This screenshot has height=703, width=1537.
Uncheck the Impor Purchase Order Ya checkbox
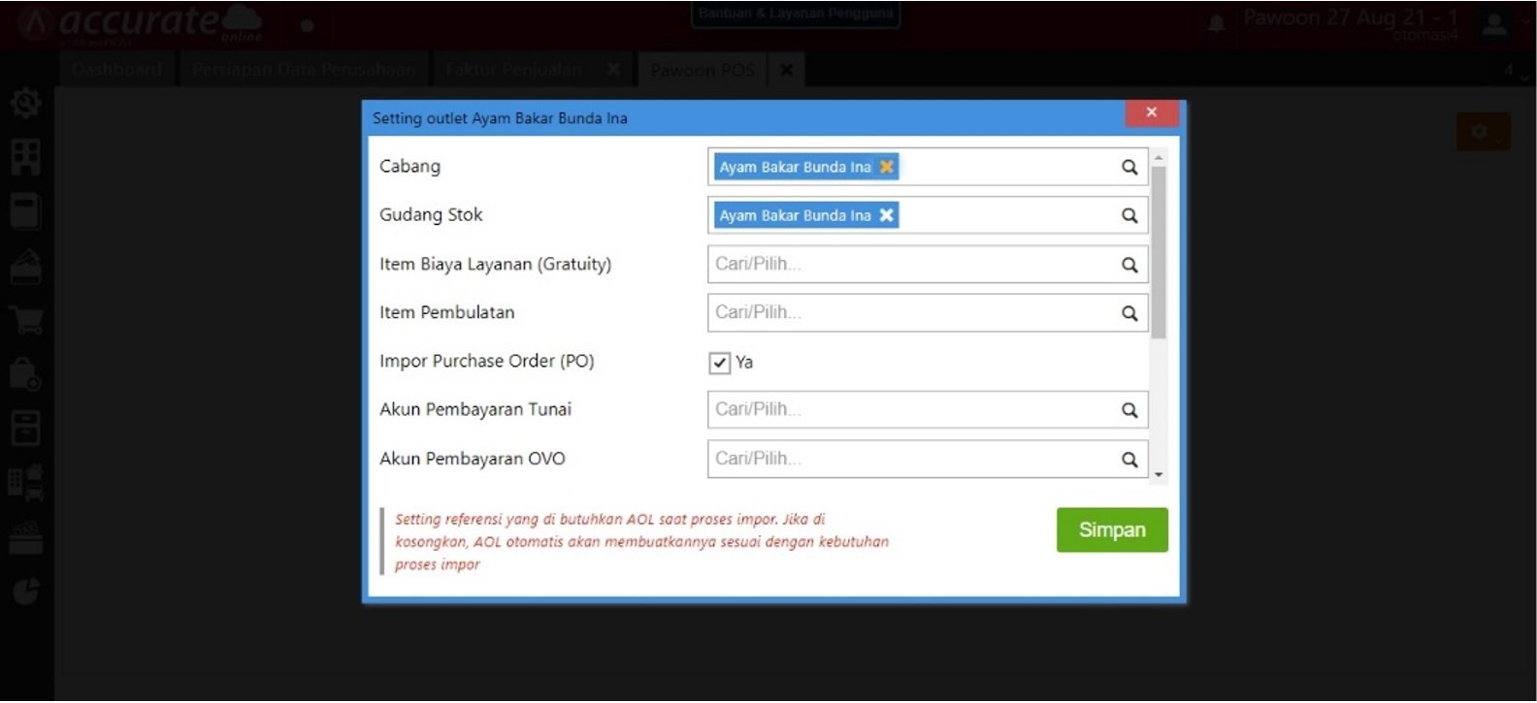tap(719, 363)
